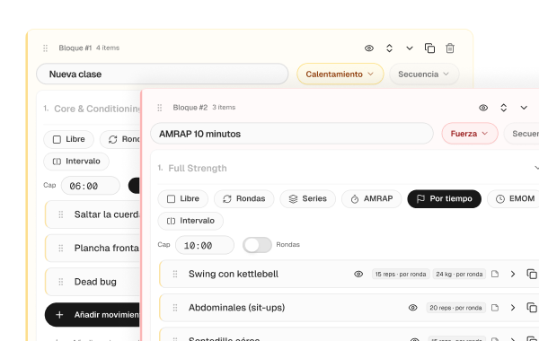
Task: Click the Full Strength section title
Action: [x=198, y=169]
